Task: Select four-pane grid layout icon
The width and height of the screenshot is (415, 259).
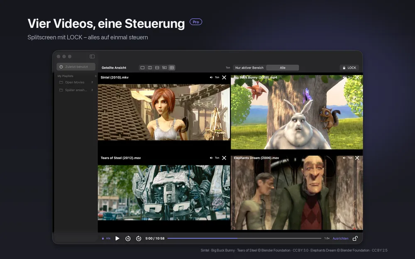Action: (x=172, y=68)
